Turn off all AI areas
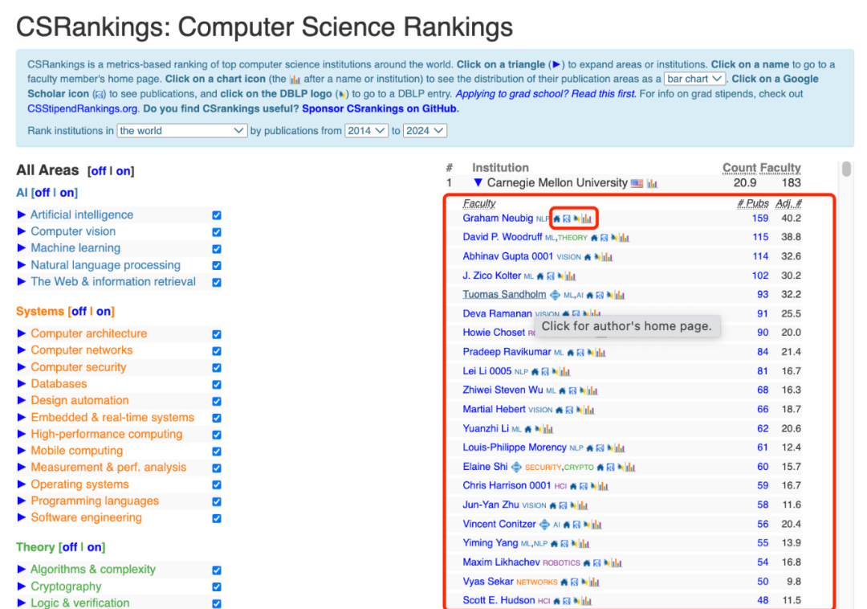867x609 pixels. coord(43,193)
